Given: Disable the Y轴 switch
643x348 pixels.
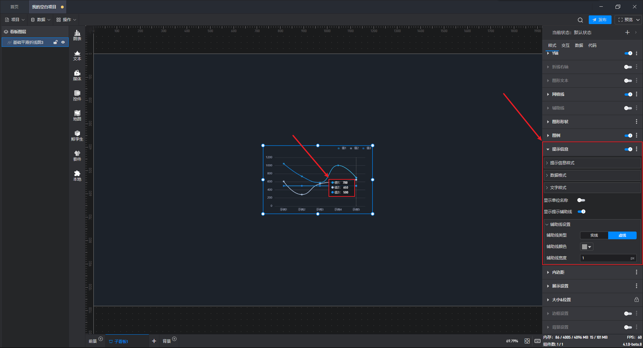Looking at the screenshot, I should point(628,53).
